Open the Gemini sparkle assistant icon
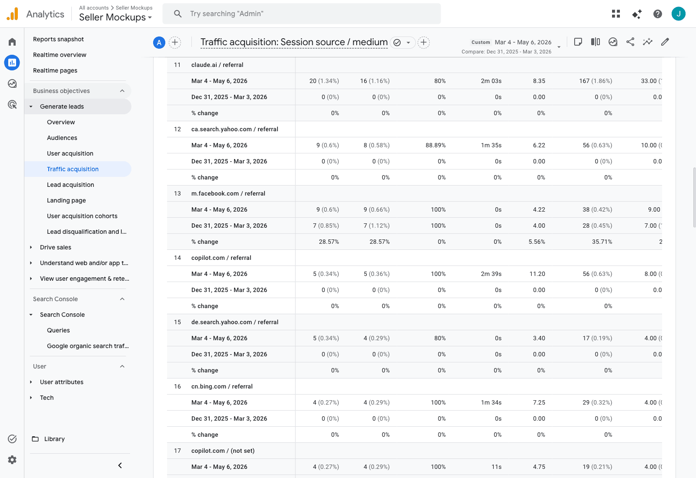Viewport: 696px width, 478px height. pos(637,14)
